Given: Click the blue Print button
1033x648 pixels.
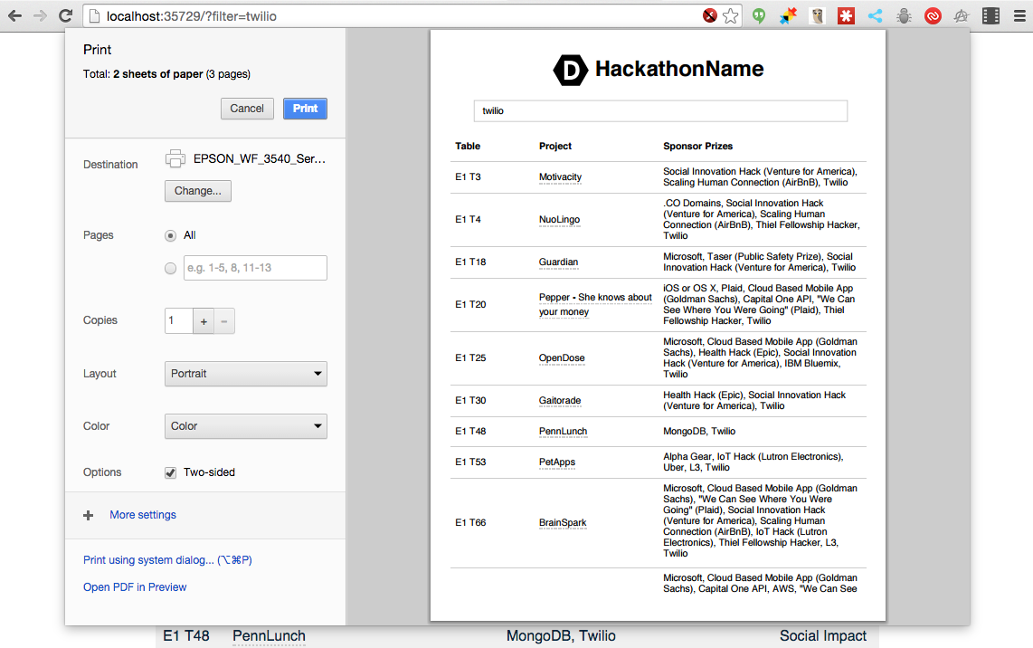Looking at the screenshot, I should click(305, 109).
